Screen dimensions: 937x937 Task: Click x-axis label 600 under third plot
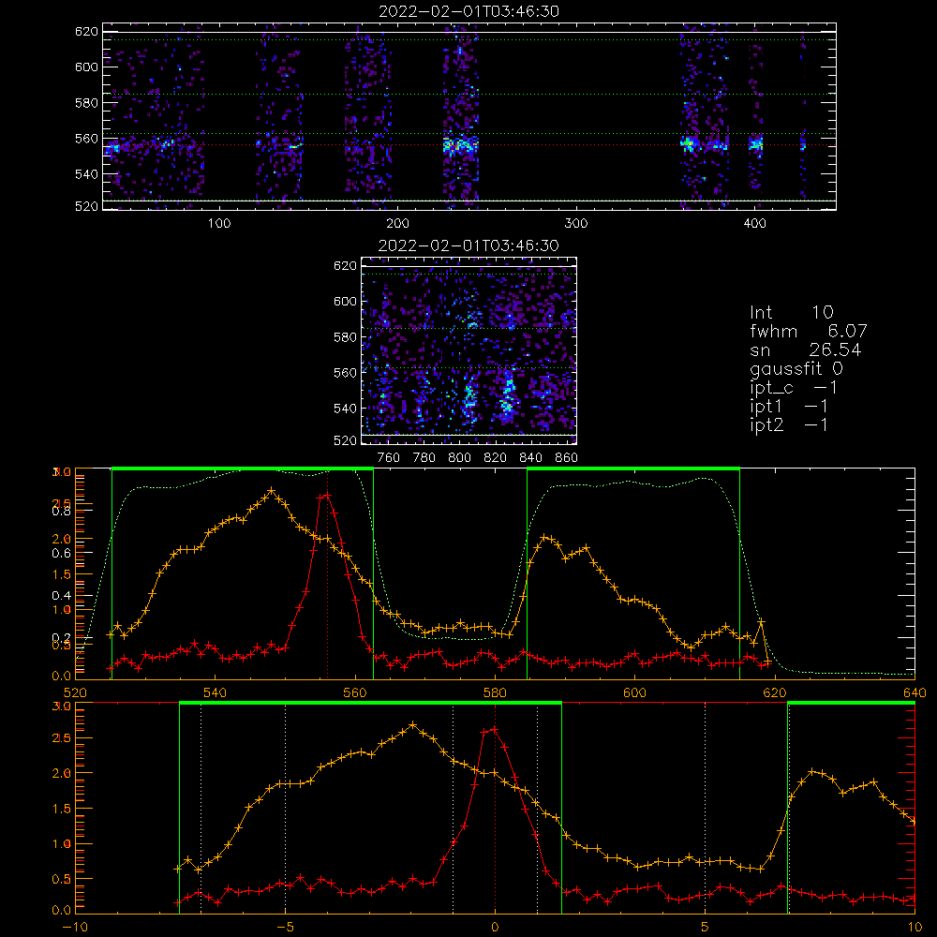[x=635, y=692]
